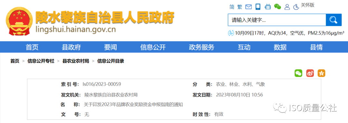Open 信息公开专栏 breadcrumb link
The width and height of the screenshot is (348, 123).
pos(41,61)
